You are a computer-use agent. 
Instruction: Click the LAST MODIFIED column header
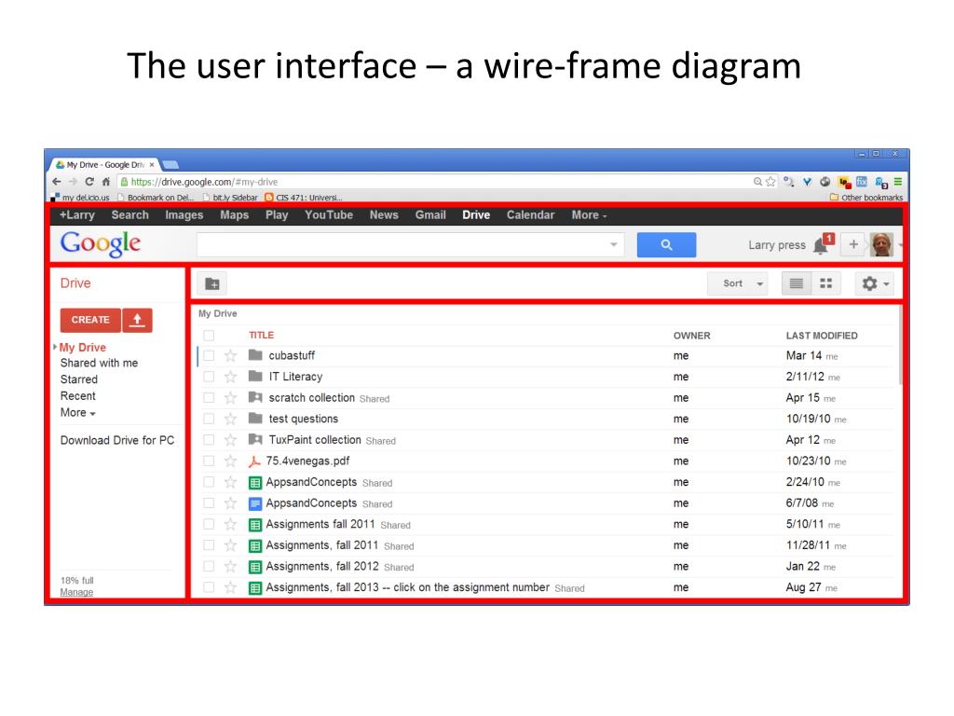coord(822,336)
